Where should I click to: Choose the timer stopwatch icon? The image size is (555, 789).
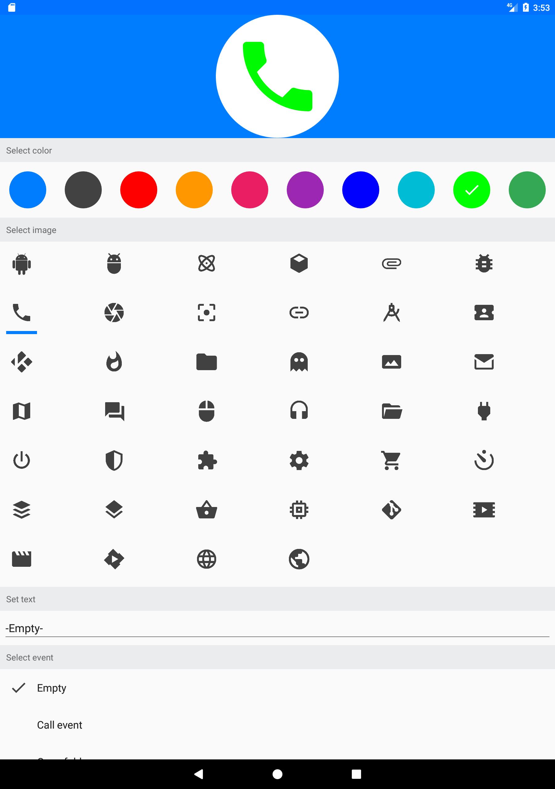coord(484,460)
